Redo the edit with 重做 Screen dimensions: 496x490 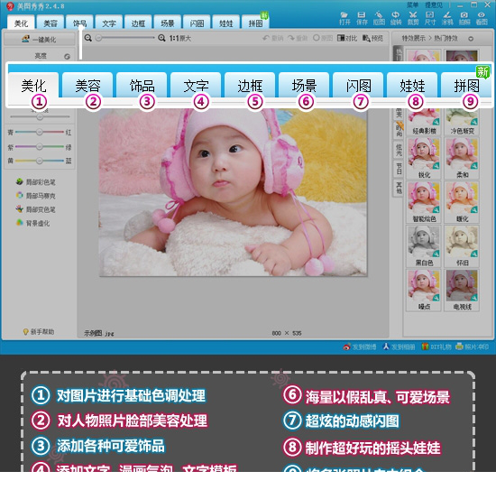click(298, 38)
